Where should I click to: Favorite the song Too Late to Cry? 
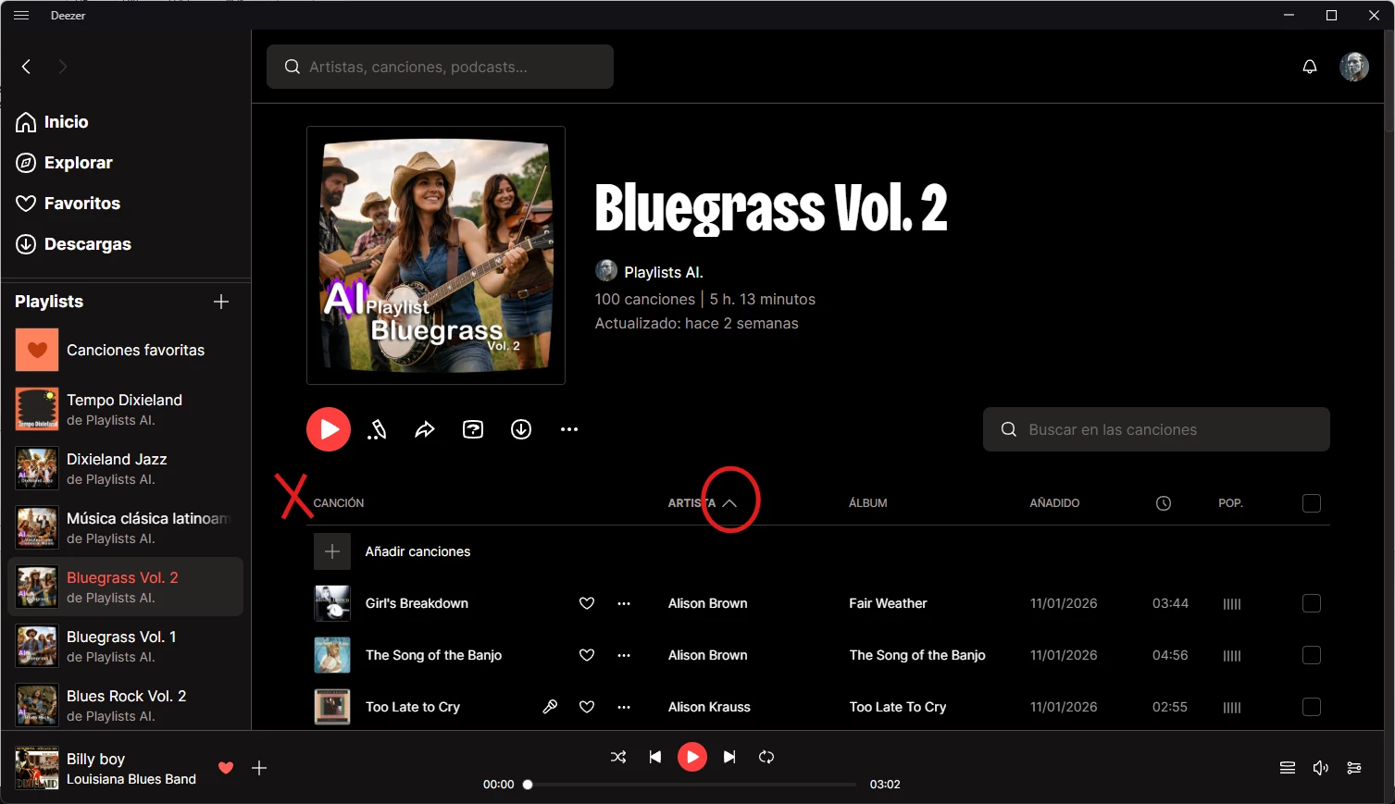click(587, 707)
